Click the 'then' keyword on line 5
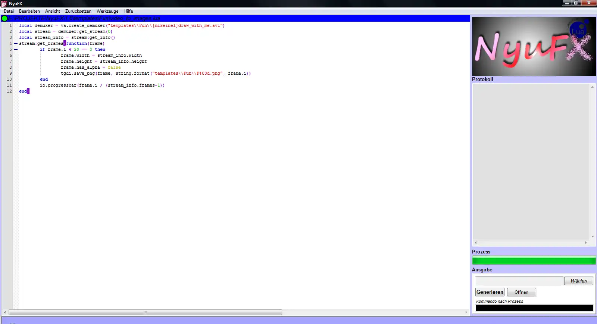Image resolution: width=597 pixels, height=324 pixels. click(100, 50)
